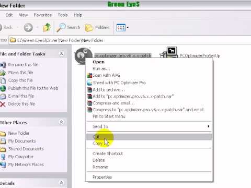Click the My Computer icon in Other Places

[3, 157]
